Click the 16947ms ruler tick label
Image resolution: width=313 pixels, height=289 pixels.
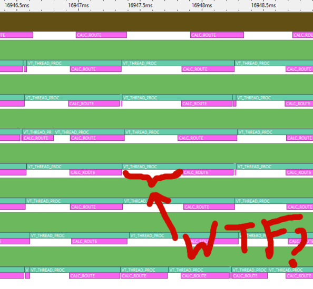pos(79,5)
